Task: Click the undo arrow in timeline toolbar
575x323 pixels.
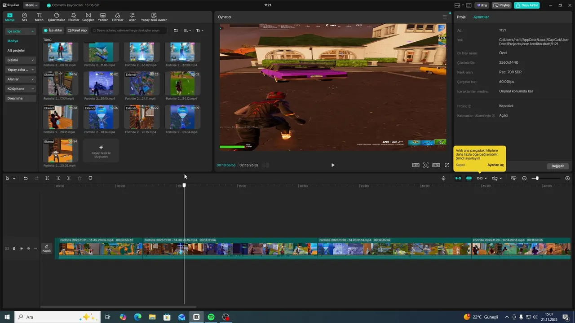Action: tap(26, 178)
